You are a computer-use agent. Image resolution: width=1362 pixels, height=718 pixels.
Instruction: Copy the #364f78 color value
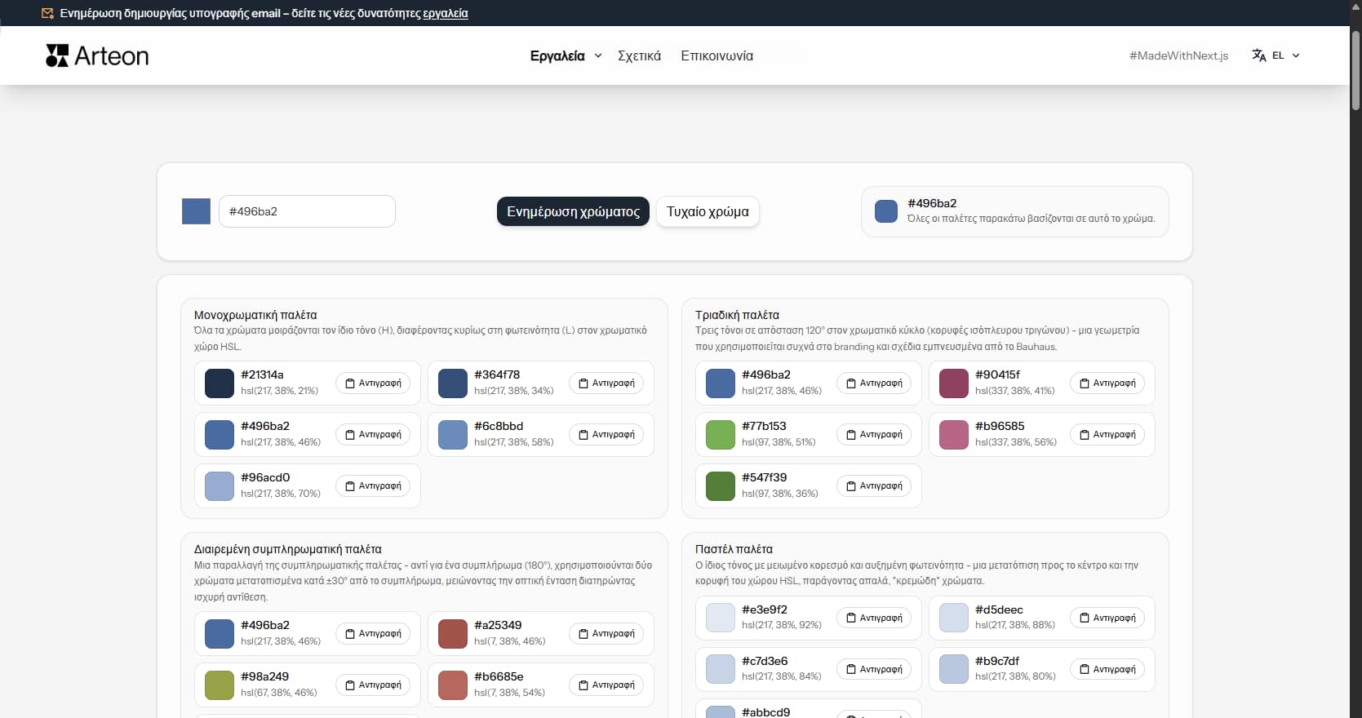[x=606, y=383]
